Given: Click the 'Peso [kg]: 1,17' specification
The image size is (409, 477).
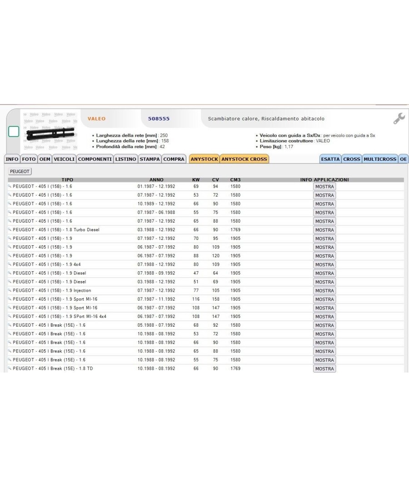Looking at the screenshot, I should pyautogui.click(x=276, y=147).
